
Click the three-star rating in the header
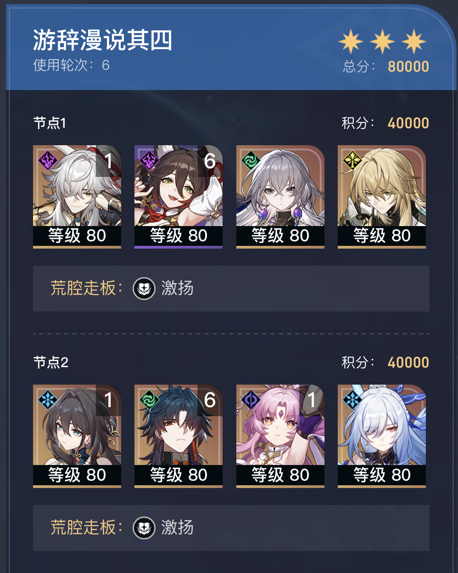pos(382,42)
